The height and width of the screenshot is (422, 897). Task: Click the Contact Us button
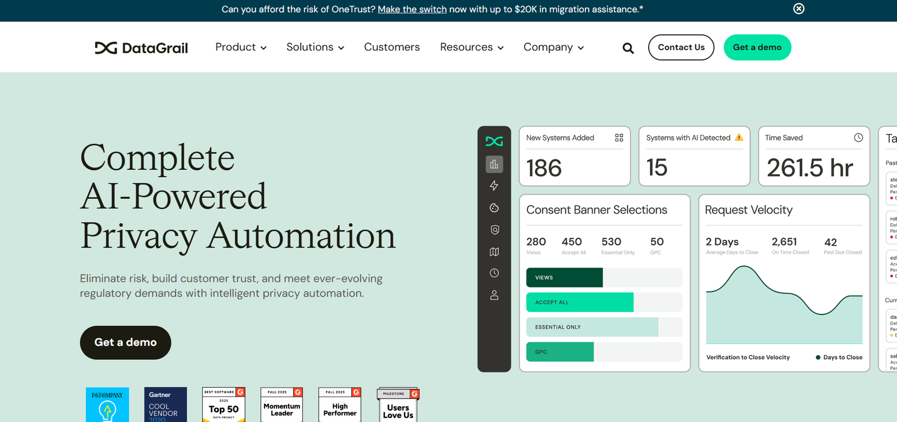pyautogui.click(x=681, y=47)
